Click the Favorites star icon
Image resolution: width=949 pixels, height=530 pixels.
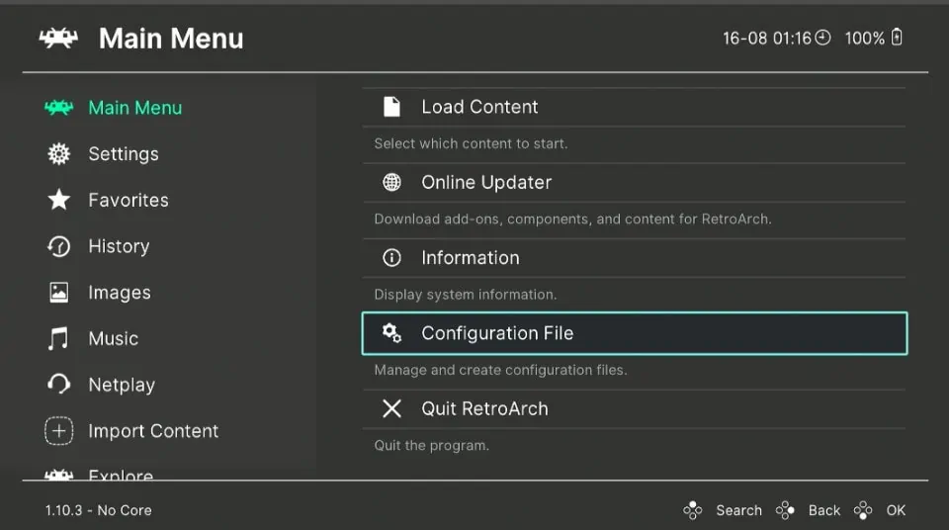pos(58,200)
